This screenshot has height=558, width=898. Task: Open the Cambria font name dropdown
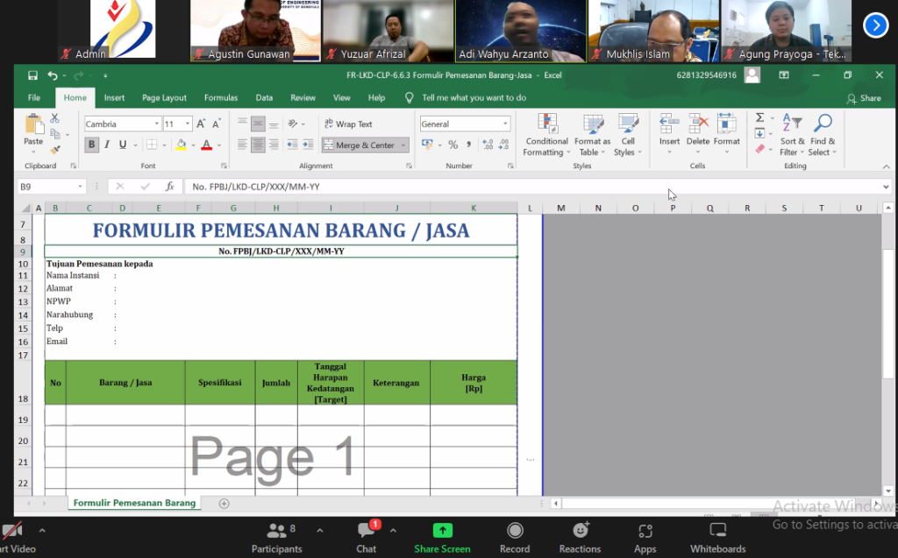coord(156,124)
